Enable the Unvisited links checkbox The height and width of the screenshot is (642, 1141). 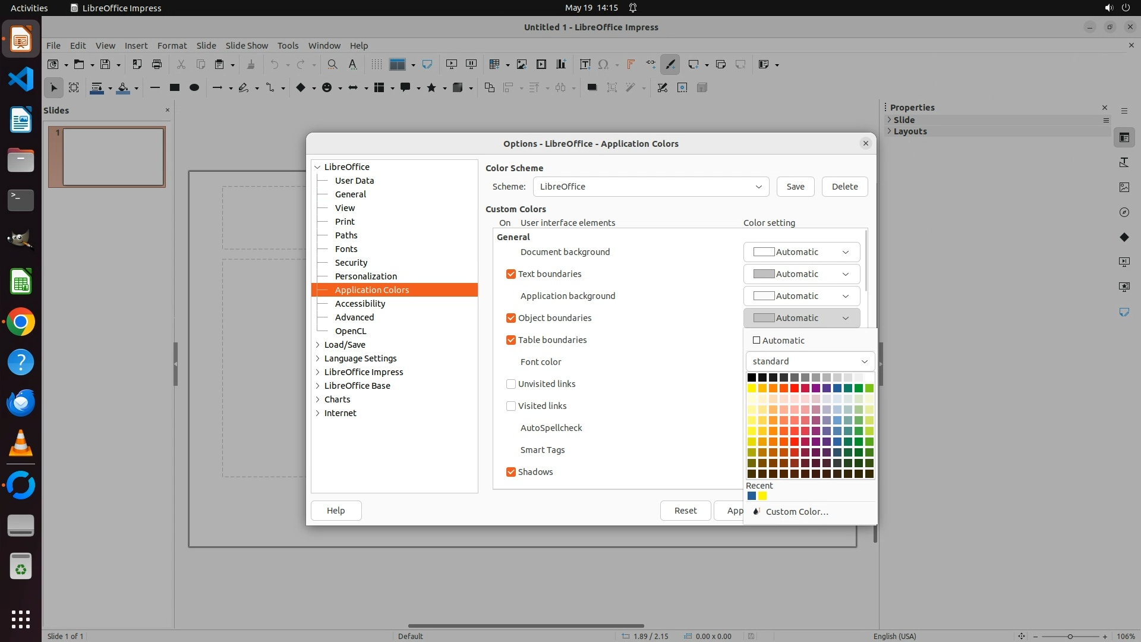pos(510,384)
